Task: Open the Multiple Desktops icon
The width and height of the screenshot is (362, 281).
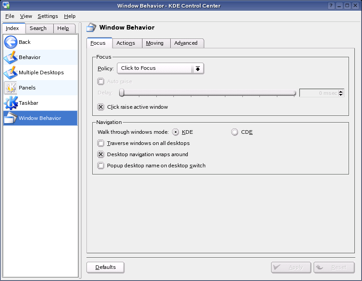Action: click(x=11, y=72)
